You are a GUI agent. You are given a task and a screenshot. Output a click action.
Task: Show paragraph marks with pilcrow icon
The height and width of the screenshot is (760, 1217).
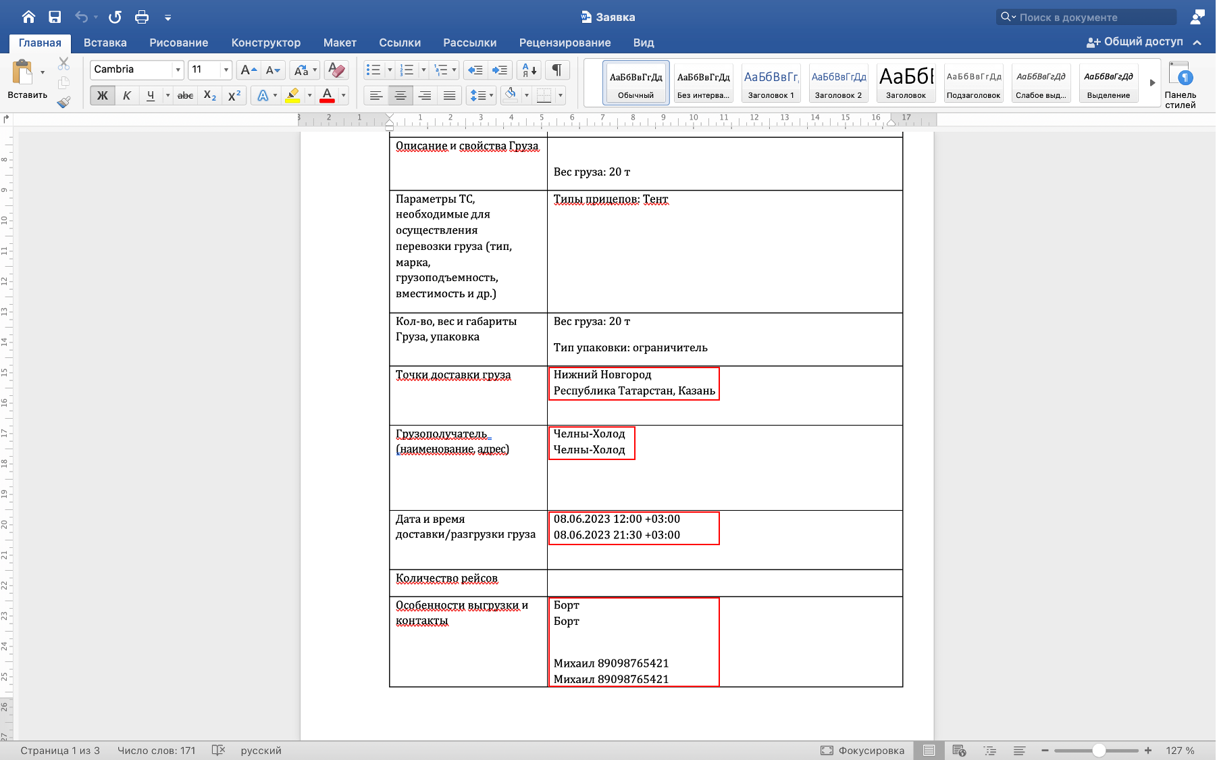pyautogui.click(x=556, y=70)
